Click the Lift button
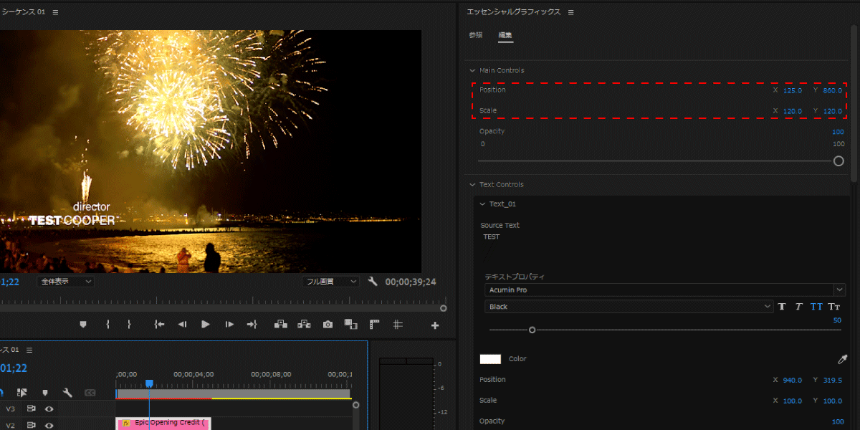860x430 pixels. (x=281, y=325)
